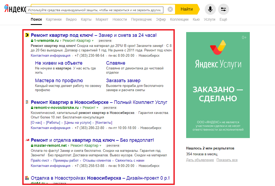Go to the Новости tab
275x186 pixels.
point(120,19)
